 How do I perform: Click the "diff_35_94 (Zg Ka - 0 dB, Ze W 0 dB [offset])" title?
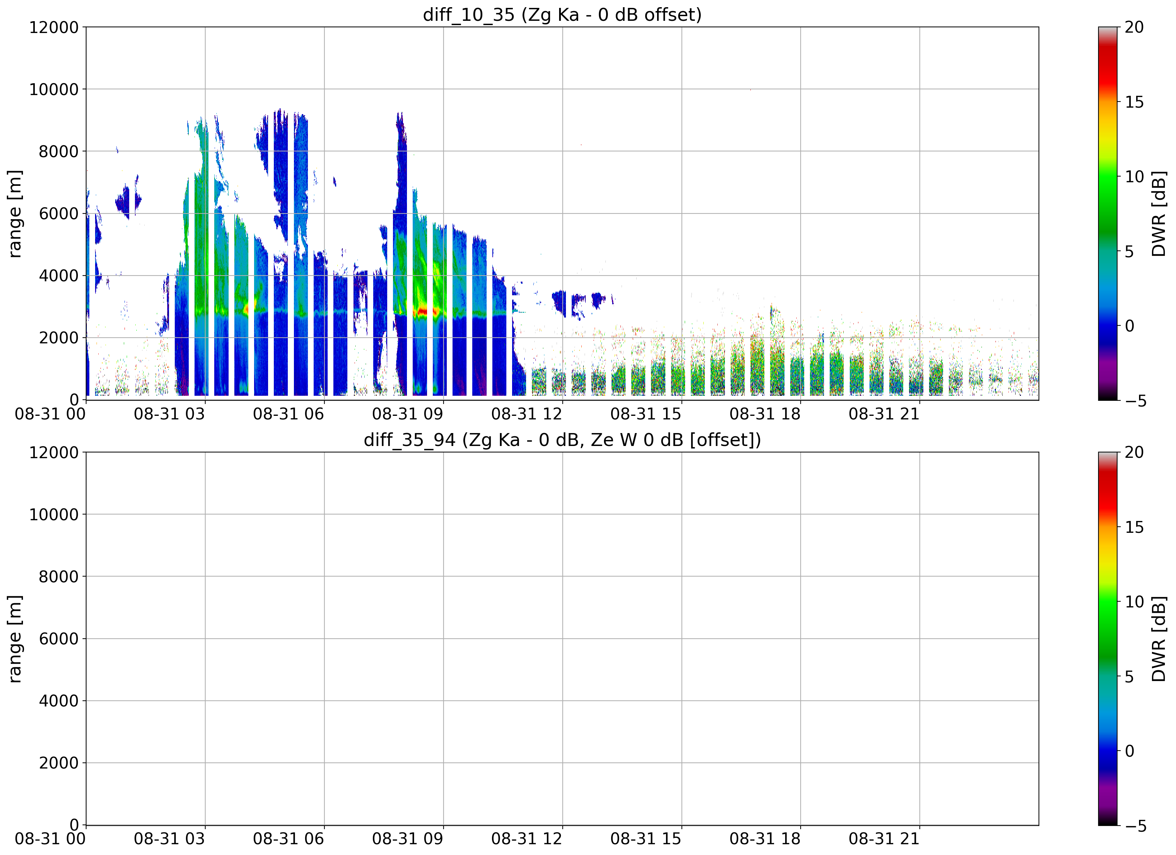click(562, 440)
